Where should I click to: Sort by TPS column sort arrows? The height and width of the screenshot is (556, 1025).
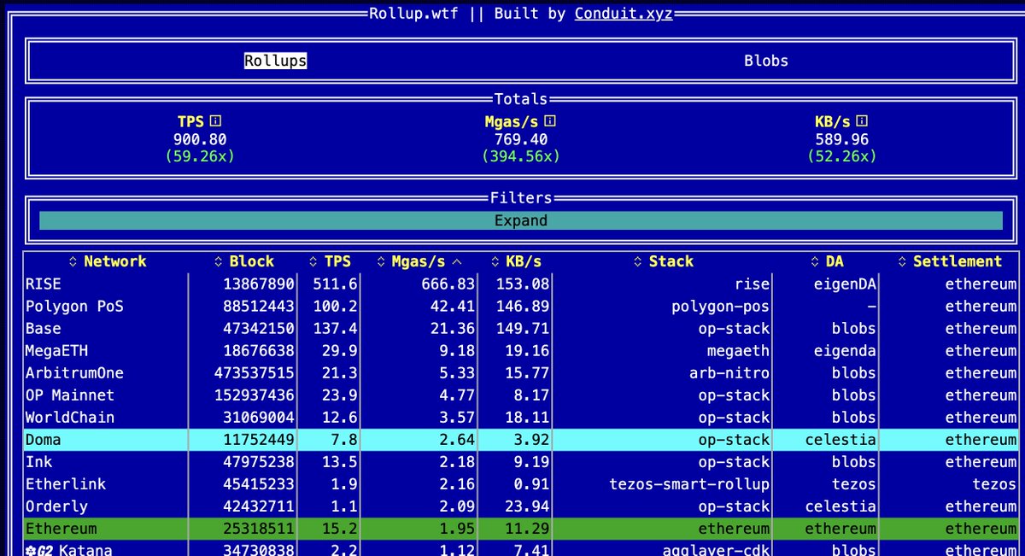tap(313, 262)
